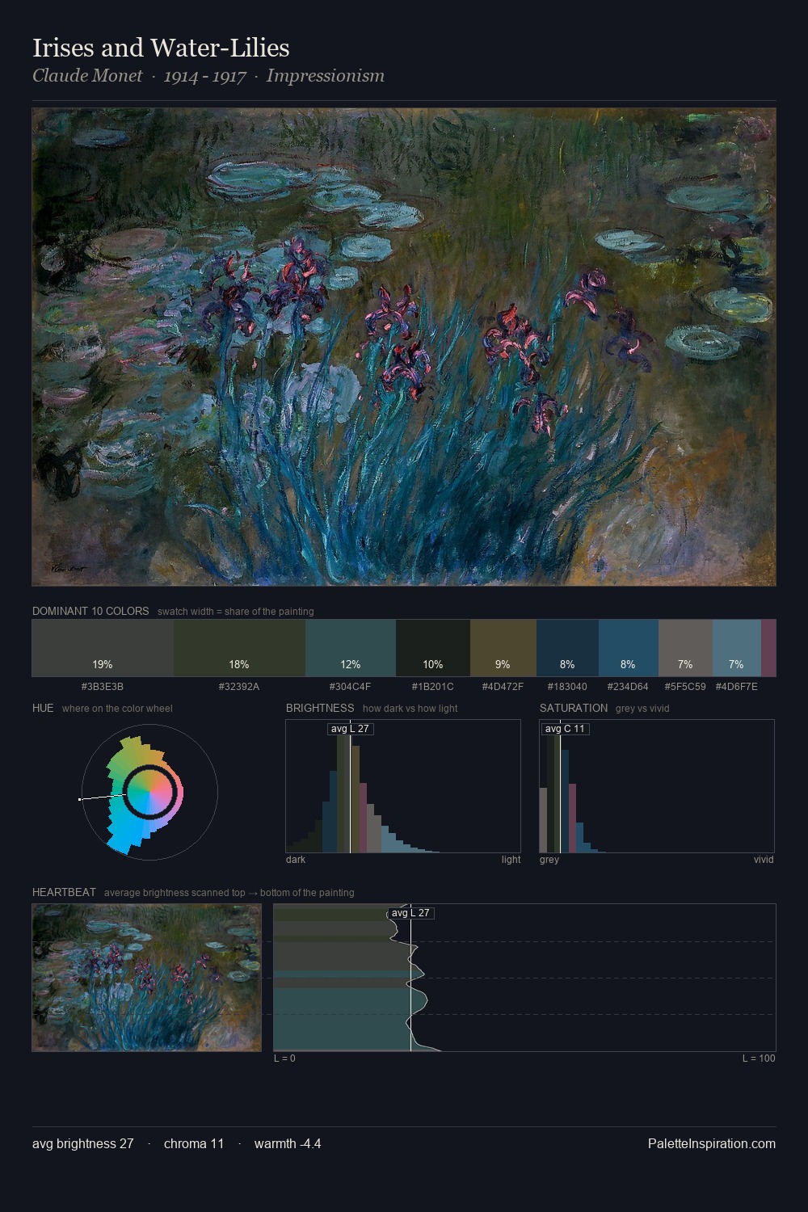Pick the #304C4F teal swatch
Screen dimensions: 808x1212
pos(351,648)
